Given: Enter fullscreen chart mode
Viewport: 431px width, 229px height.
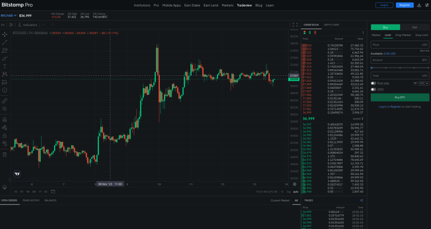Looking at the screenshot, I should pos(296,25).
